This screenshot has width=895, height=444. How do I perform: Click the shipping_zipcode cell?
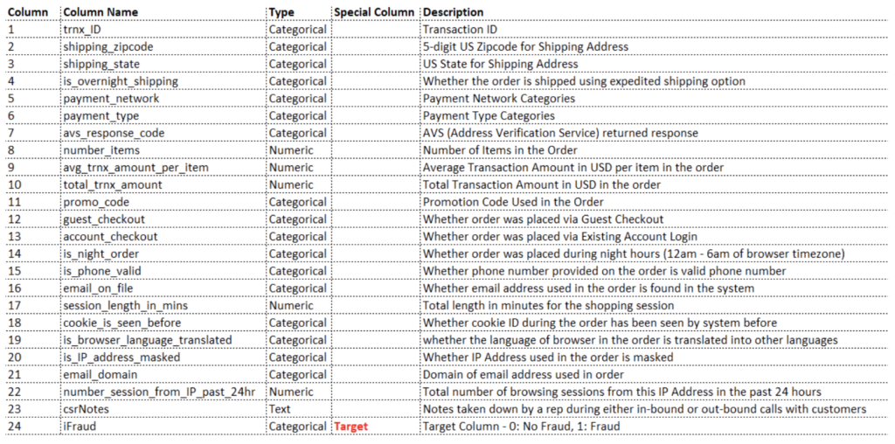coord(163,46)
